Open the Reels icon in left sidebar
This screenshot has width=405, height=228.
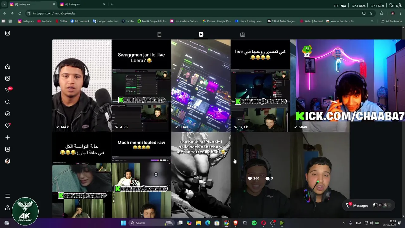point(8,79)
